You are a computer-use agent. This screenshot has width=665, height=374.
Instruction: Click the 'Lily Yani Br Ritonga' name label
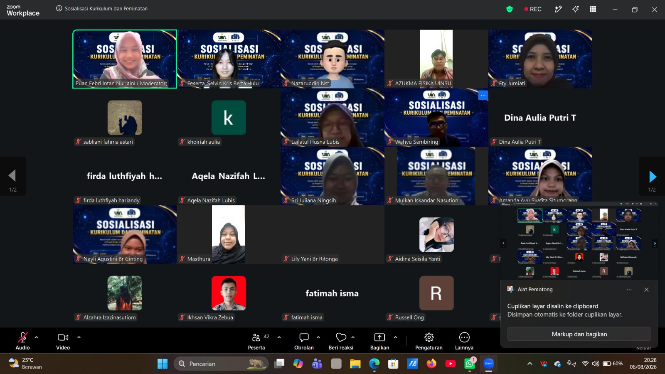coord(314,259)
